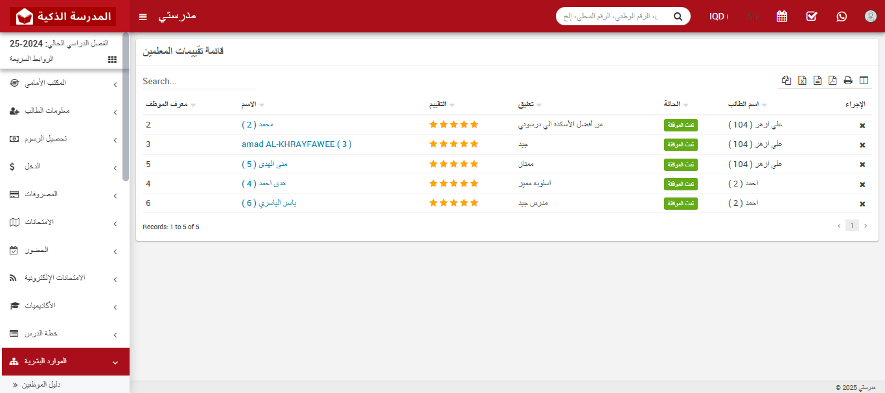Open the المكتب الأمامي sidebar menu
The width and height of the screenshot is (885, 393).
65,83
